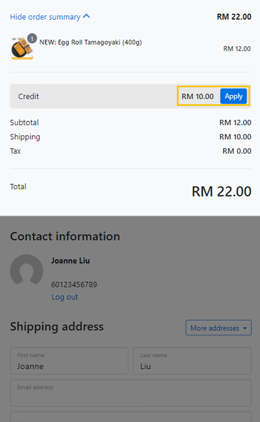Image resolution: width=260 pixels, height=422 pixels.
Task: Click the Joanne Liu contact name
Action: (70, 261)
